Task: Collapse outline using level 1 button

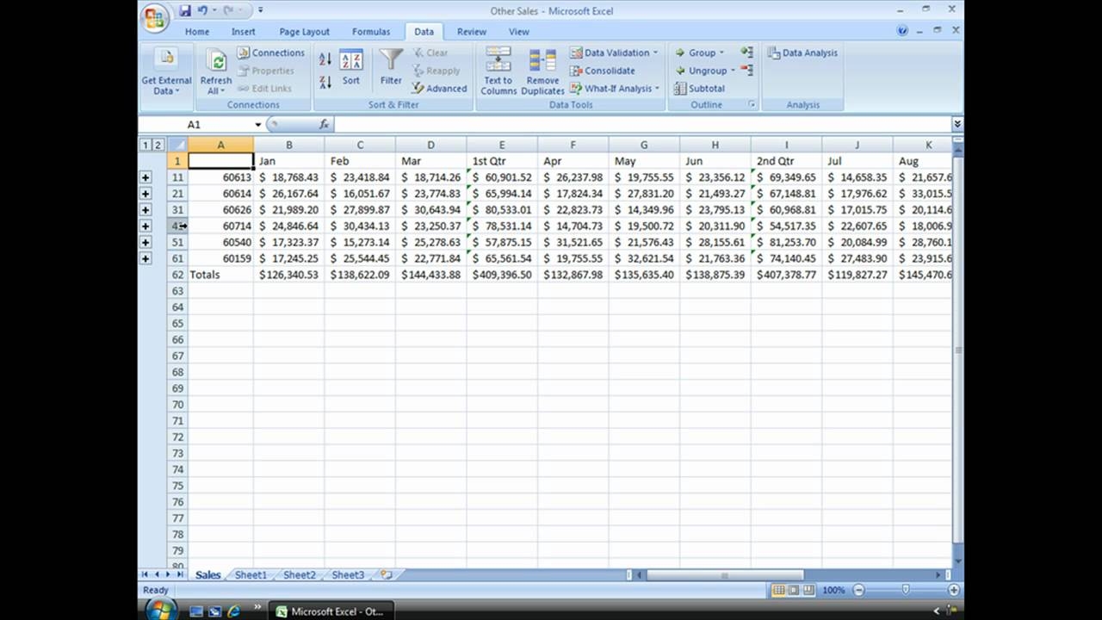Action: (x=145, y=145)
